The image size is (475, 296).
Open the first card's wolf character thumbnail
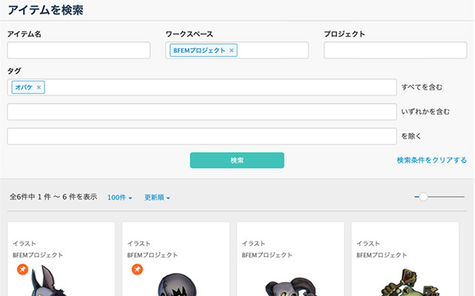click(48, 281)
